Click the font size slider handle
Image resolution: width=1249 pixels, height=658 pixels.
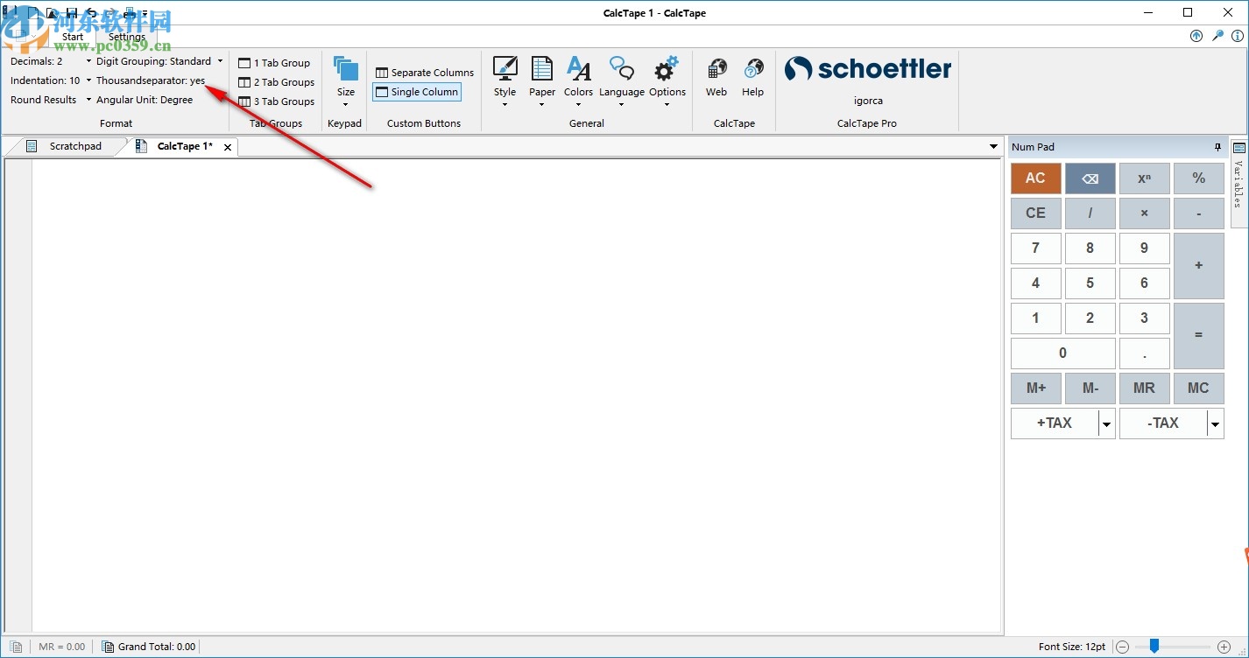[x=1154, y=646]
